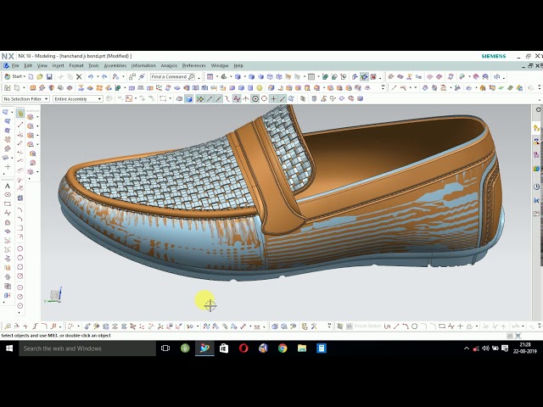Click the Finish Sketch button
The width and height of the screenshot is (543, 407).
pyautogui.click(x=364, y=326)
